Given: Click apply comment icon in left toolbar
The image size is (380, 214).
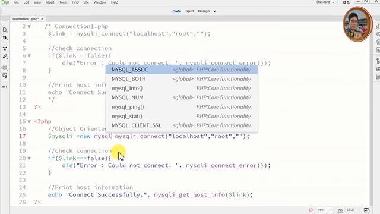Looking at the screenshot, I should point(5,68).
